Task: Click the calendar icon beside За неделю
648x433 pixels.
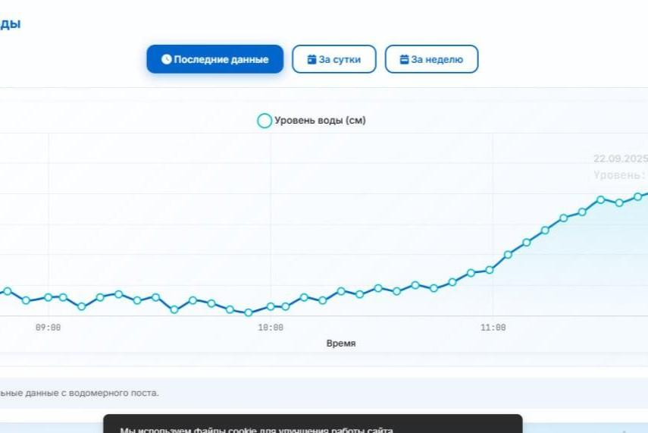Action: [405, 59]
